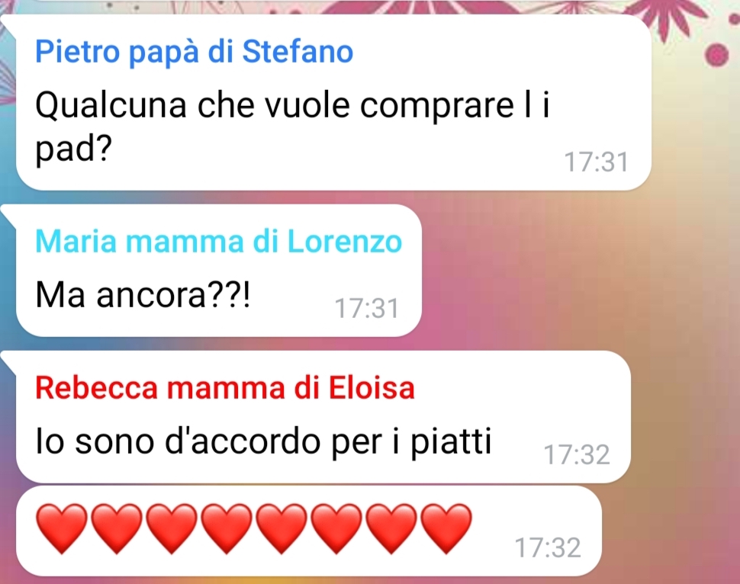Click the fifth red heart emoji
This screenshot has width=740, height=584.
coord(282,528)
